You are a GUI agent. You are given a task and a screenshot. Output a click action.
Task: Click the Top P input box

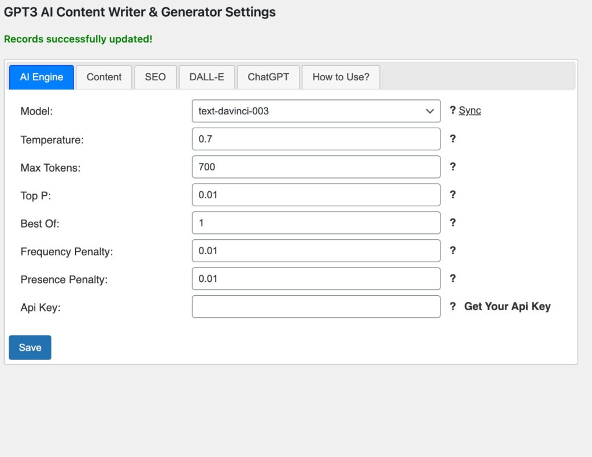point(316,195)
